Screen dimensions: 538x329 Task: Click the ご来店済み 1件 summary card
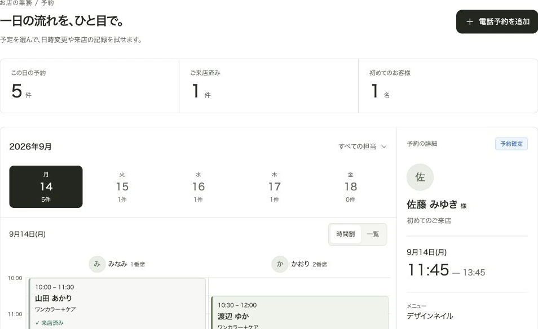tap(268, 86)
